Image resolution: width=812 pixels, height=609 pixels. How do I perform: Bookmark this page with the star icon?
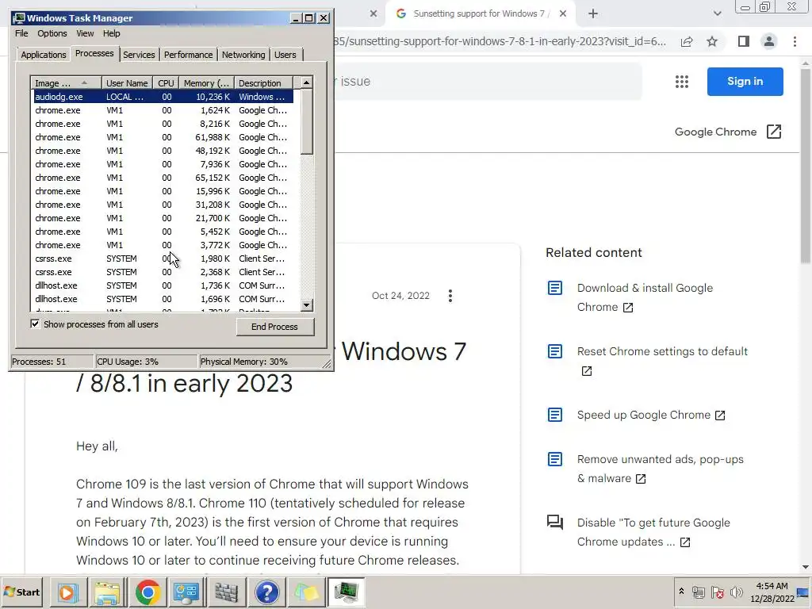(712, 41)
